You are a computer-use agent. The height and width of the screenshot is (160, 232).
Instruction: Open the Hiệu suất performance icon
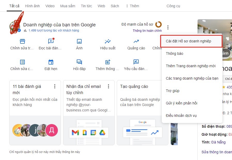[x=108, y=41]
